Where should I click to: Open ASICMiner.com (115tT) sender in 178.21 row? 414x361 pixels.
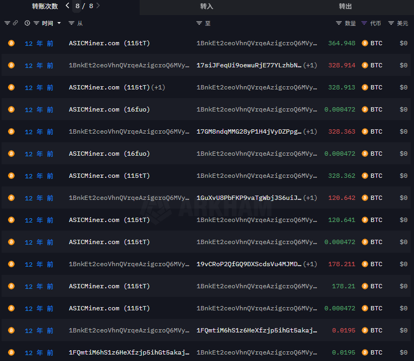[x=109, y=286]
